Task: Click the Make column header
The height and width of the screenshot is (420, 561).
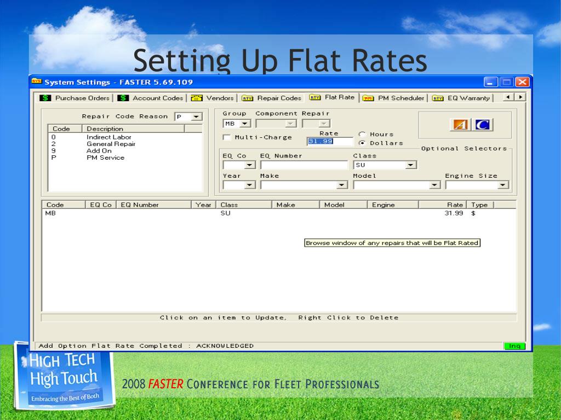Action: [296, 205]
